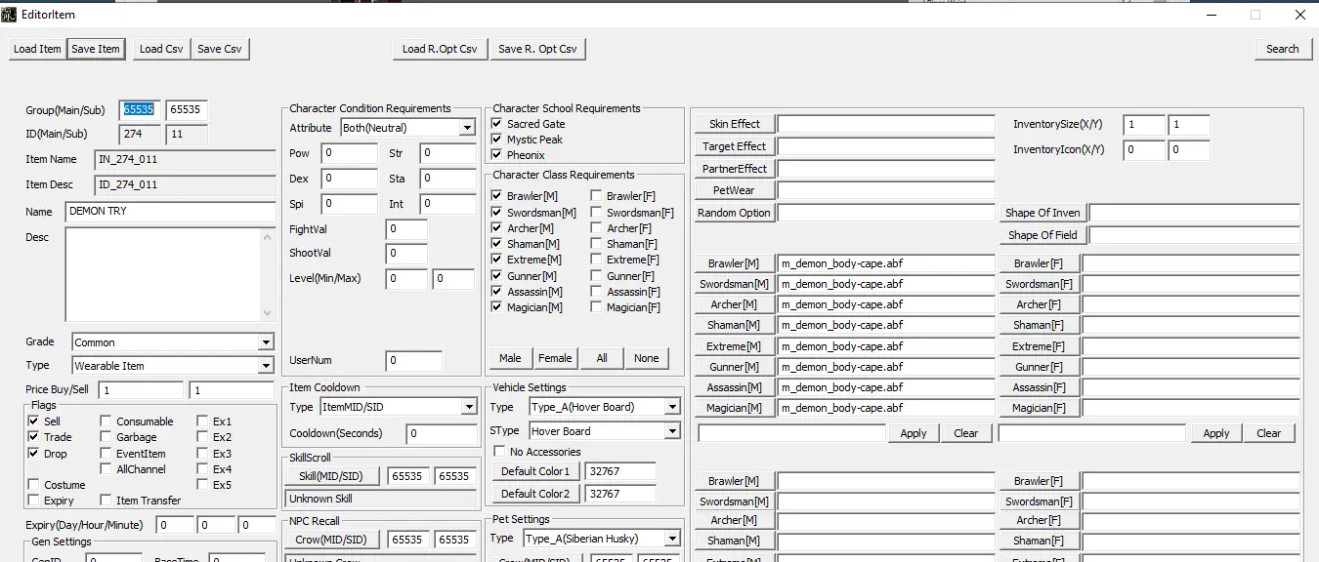Click the Search button
Screen dimensions: 1319x562
click(x=1283, y=49)
